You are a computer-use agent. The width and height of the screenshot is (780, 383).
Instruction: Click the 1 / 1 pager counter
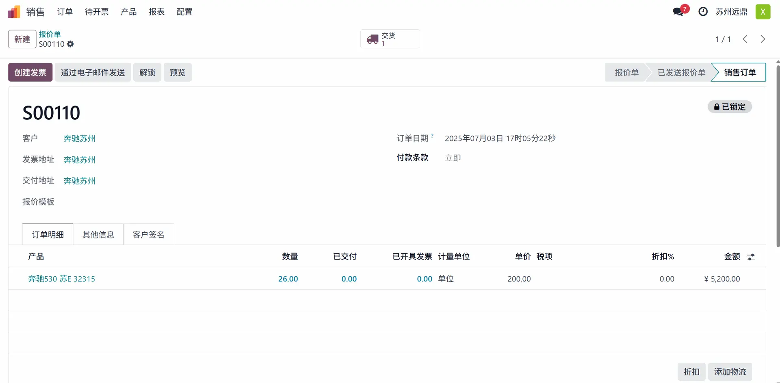[723, 39]
